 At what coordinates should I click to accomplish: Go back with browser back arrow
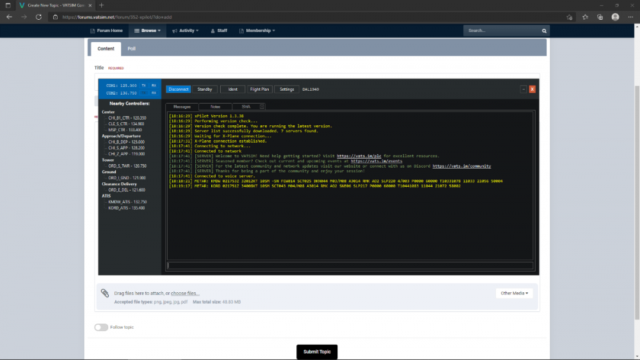tap(9, 17)
